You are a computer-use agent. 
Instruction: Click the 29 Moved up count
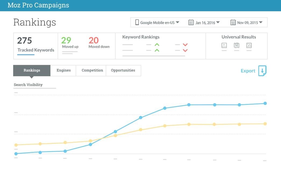[x=66, y=40]
